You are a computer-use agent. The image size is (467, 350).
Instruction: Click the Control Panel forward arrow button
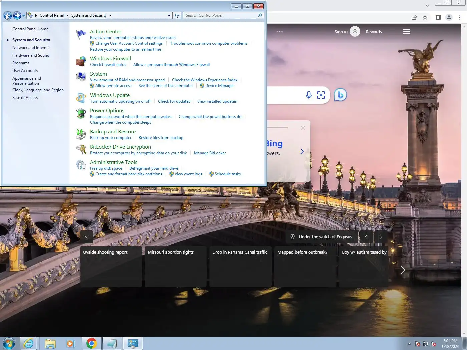(17, 15)
